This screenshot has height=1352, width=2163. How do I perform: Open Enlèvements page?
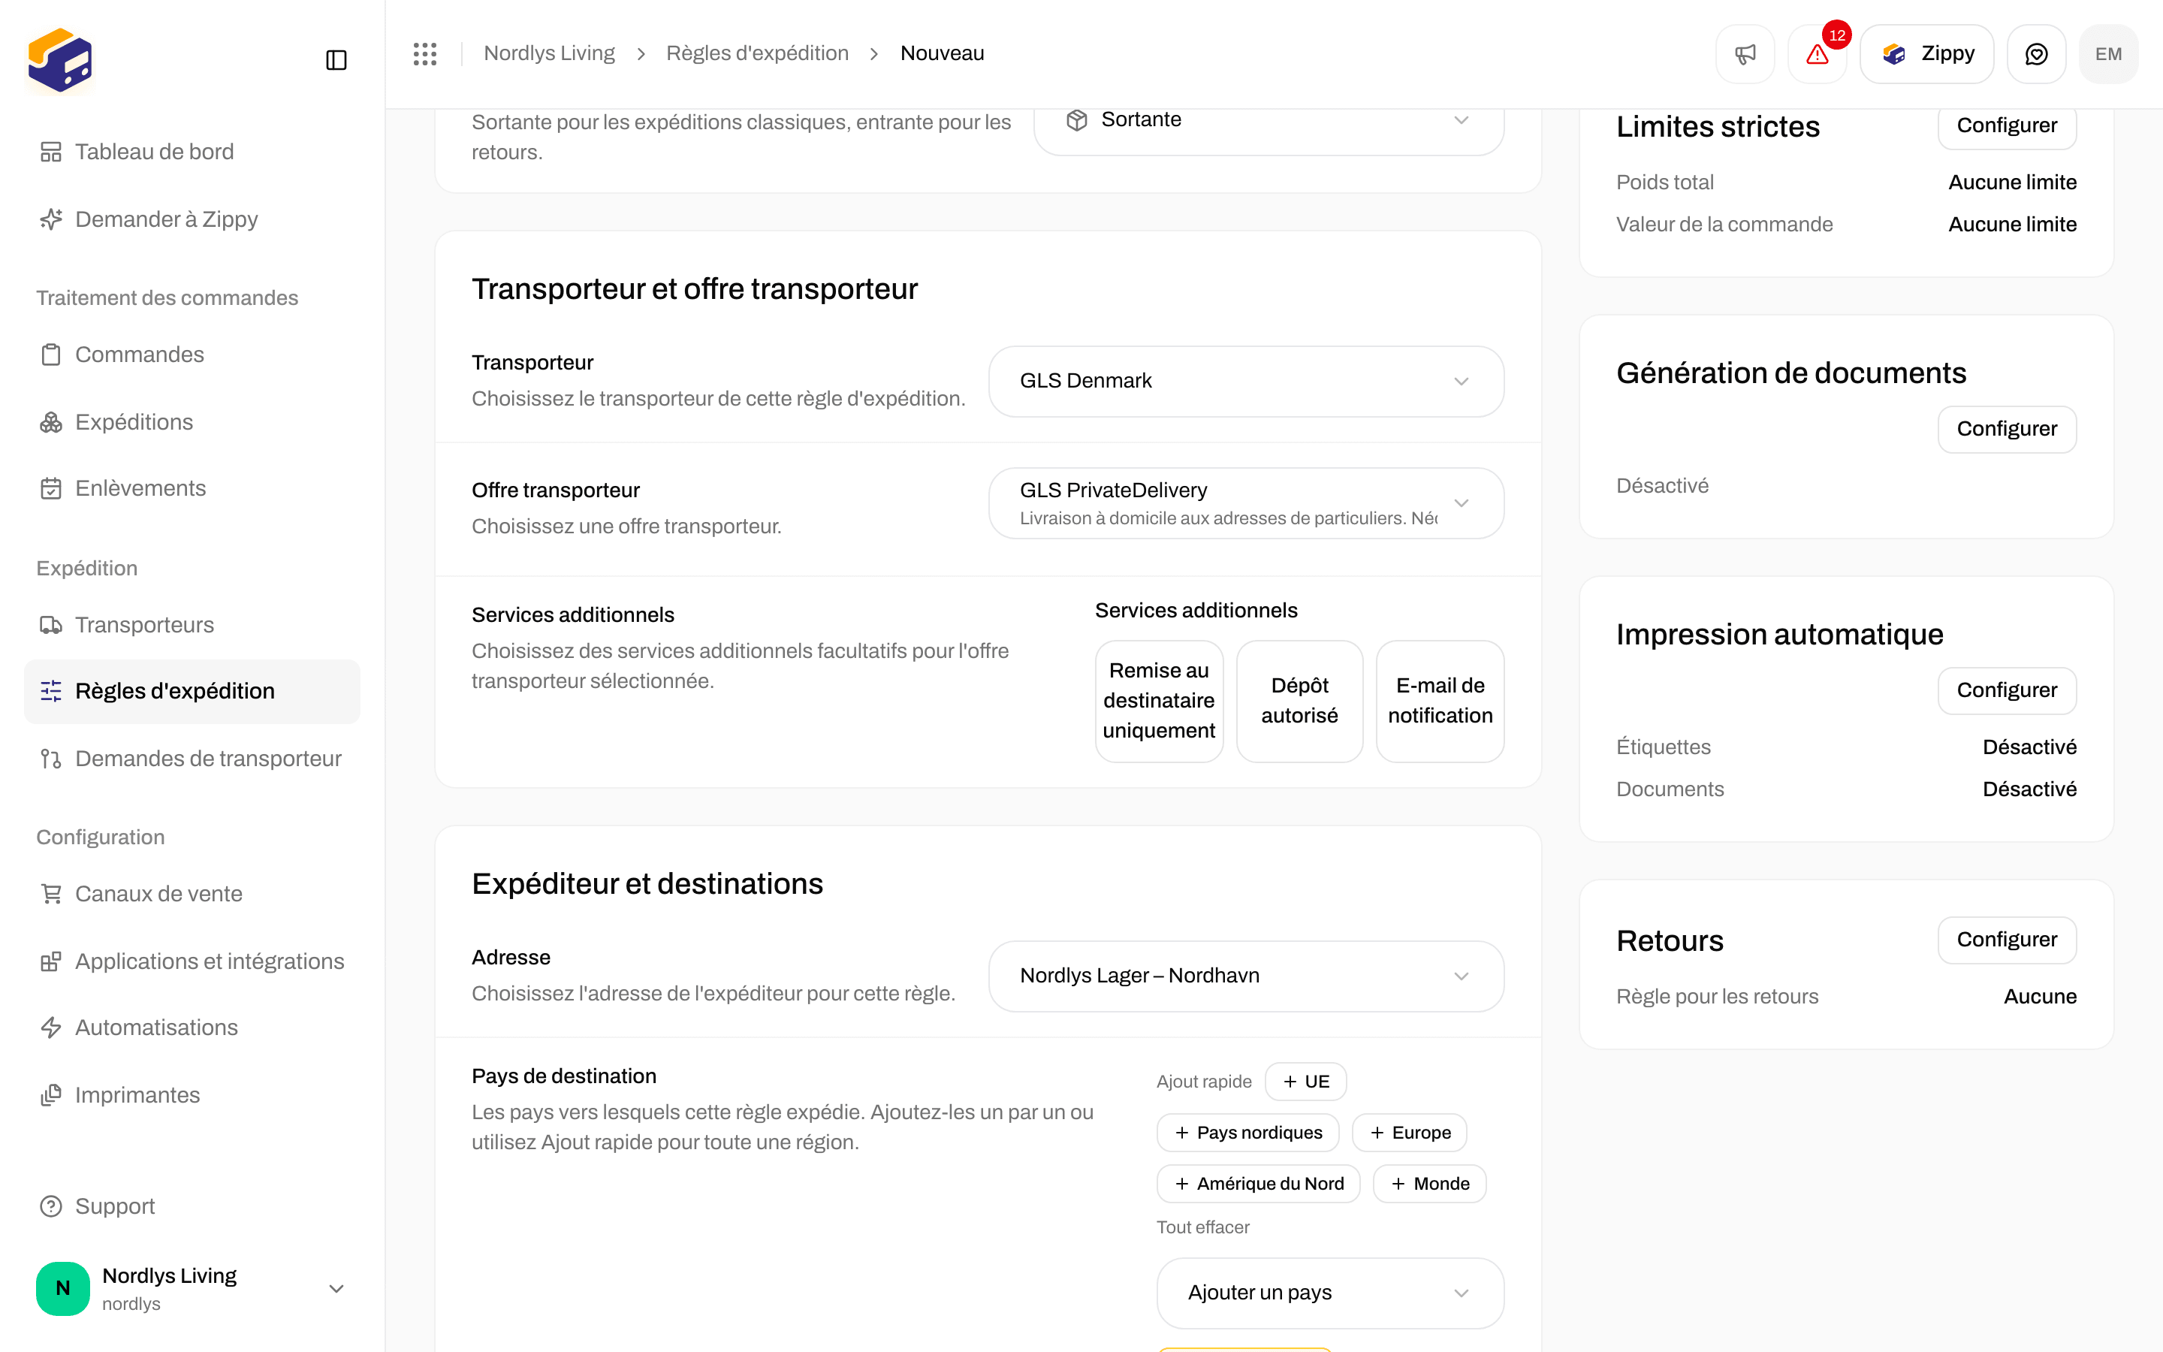click(192, 488)
